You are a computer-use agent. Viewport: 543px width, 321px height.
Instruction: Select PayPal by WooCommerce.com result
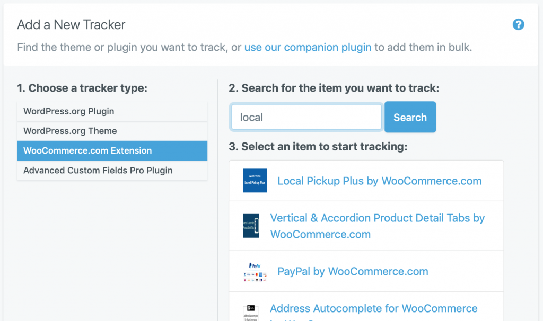pos(353,271)
